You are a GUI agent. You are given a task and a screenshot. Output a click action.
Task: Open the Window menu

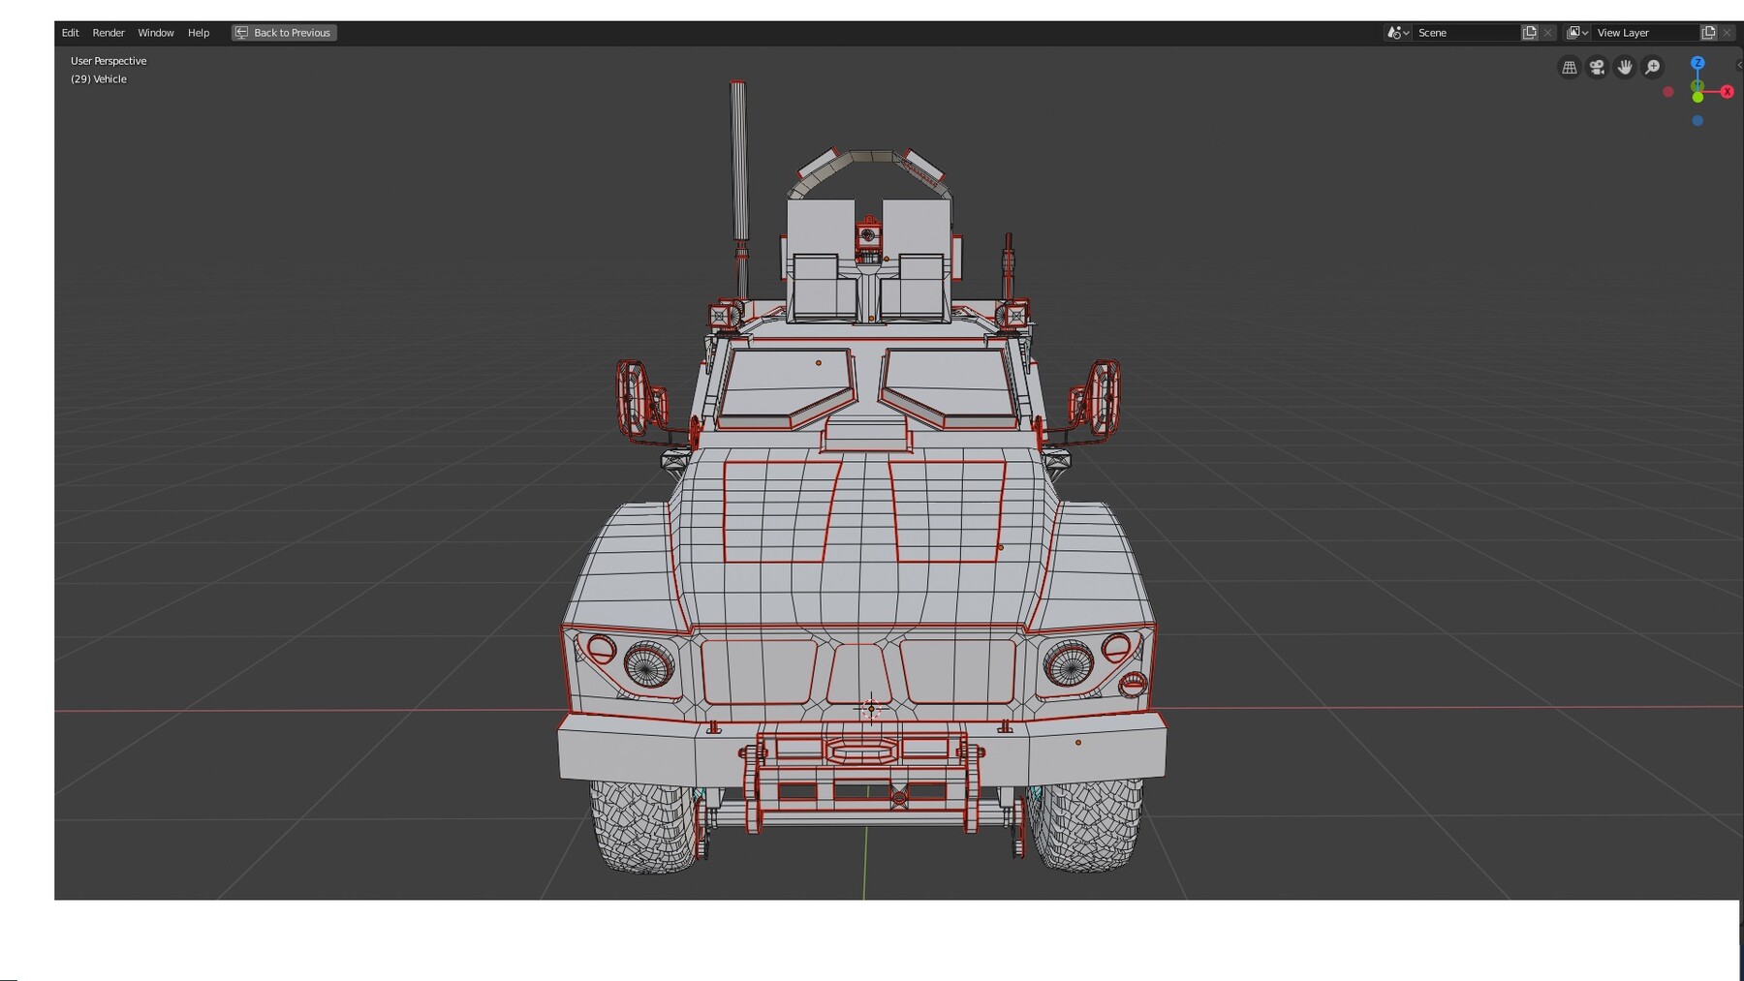pos(155,32)
